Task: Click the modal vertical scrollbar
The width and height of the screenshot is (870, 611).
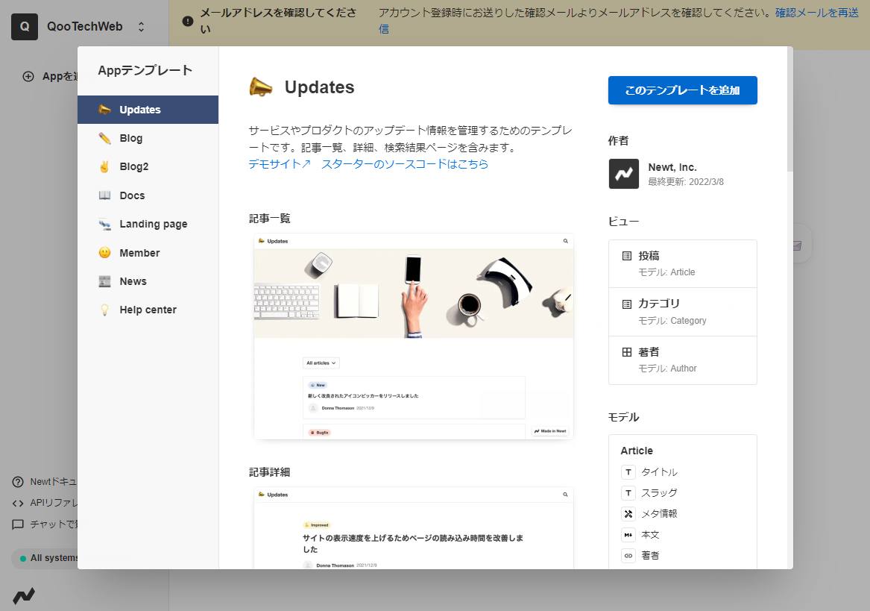Action: coord(790,110)
